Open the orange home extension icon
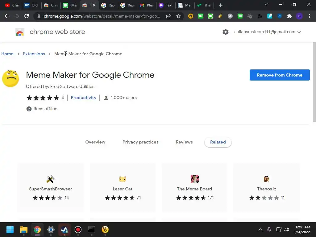The width and height of the screenshot is (316, 237). (190, 16)
